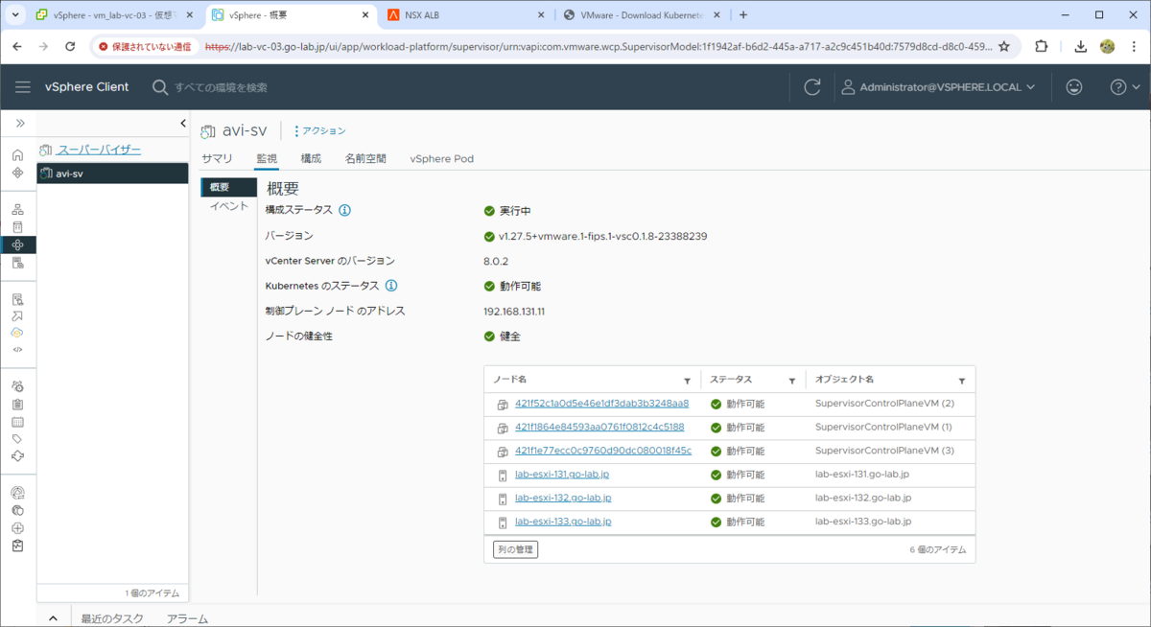Open Developer Center code icon
Screen dimensions: 1151x627
(x=17, y=350)
